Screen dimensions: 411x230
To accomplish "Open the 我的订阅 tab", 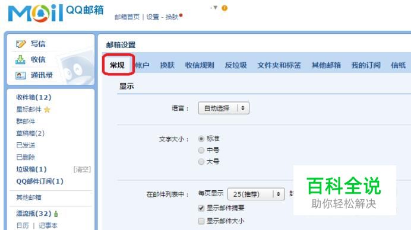I will click(366, 65).
